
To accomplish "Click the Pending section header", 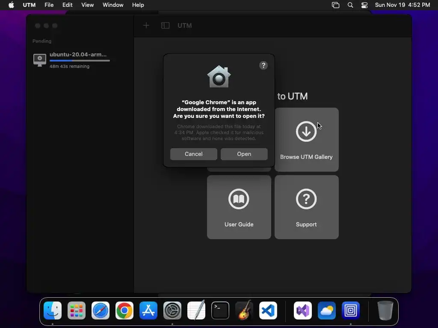I will [x=42, y=41].
